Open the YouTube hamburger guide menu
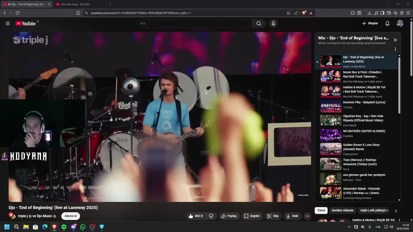Viewport: 413px width, 232px height. [x=8, y=24]
